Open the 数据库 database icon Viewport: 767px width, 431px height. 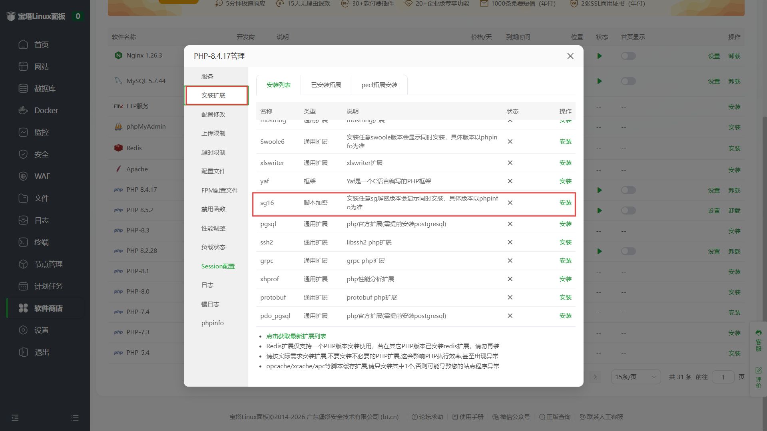click(23, 88)
